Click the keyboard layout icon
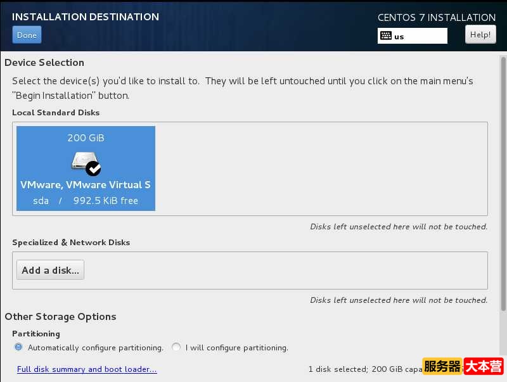The height and width of the screenshot is (382, 507). (386, 36)
